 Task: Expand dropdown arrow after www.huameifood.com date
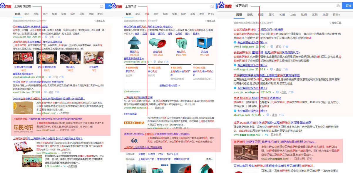[47, 77]
